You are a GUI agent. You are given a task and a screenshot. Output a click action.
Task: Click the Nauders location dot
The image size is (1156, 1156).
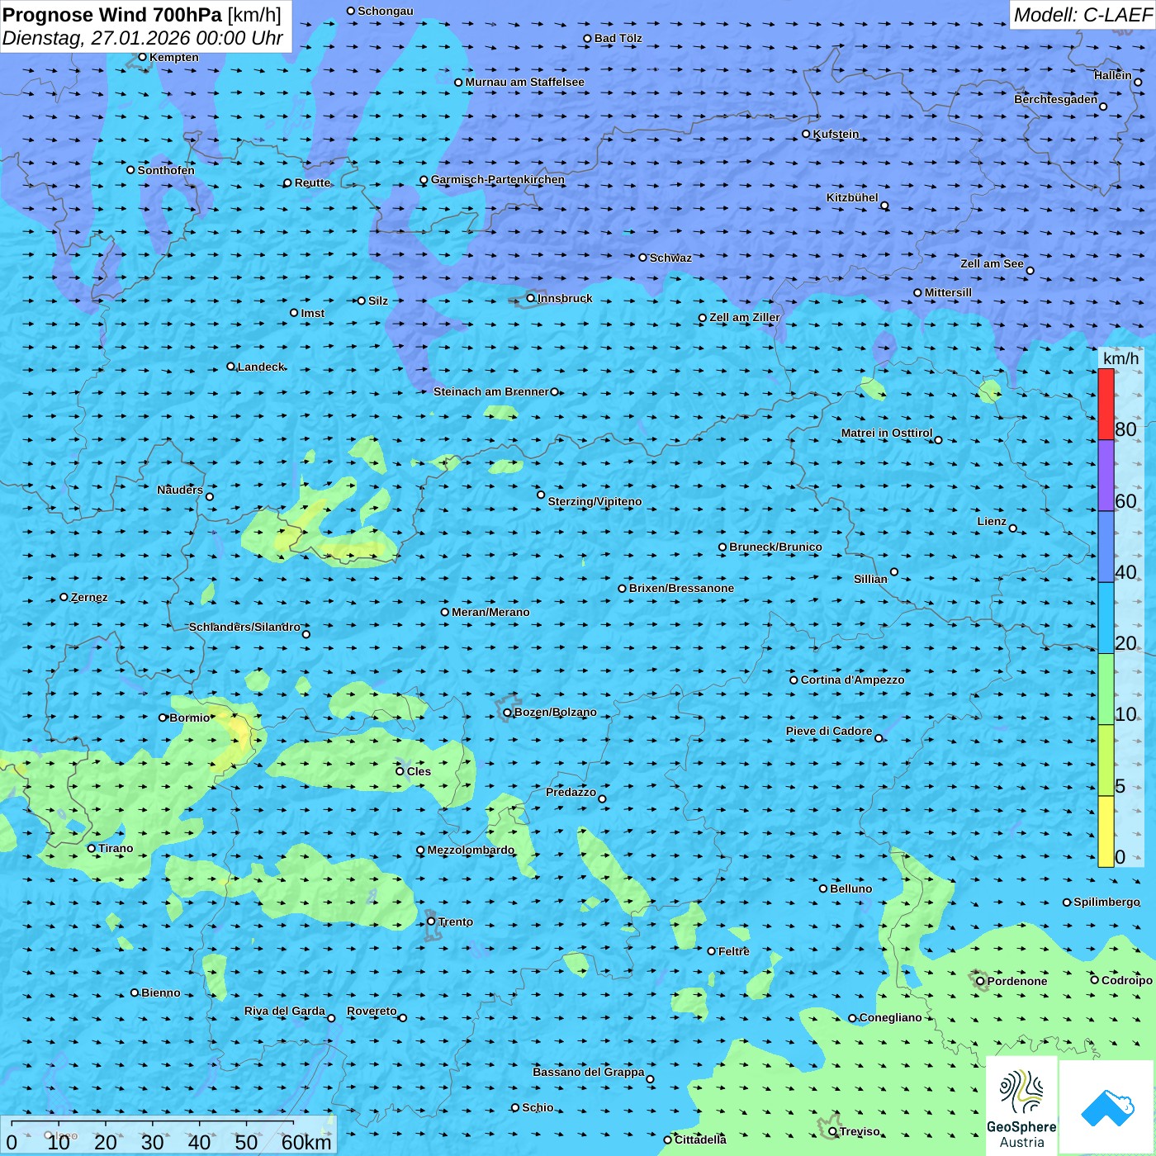tap(210, 496)
